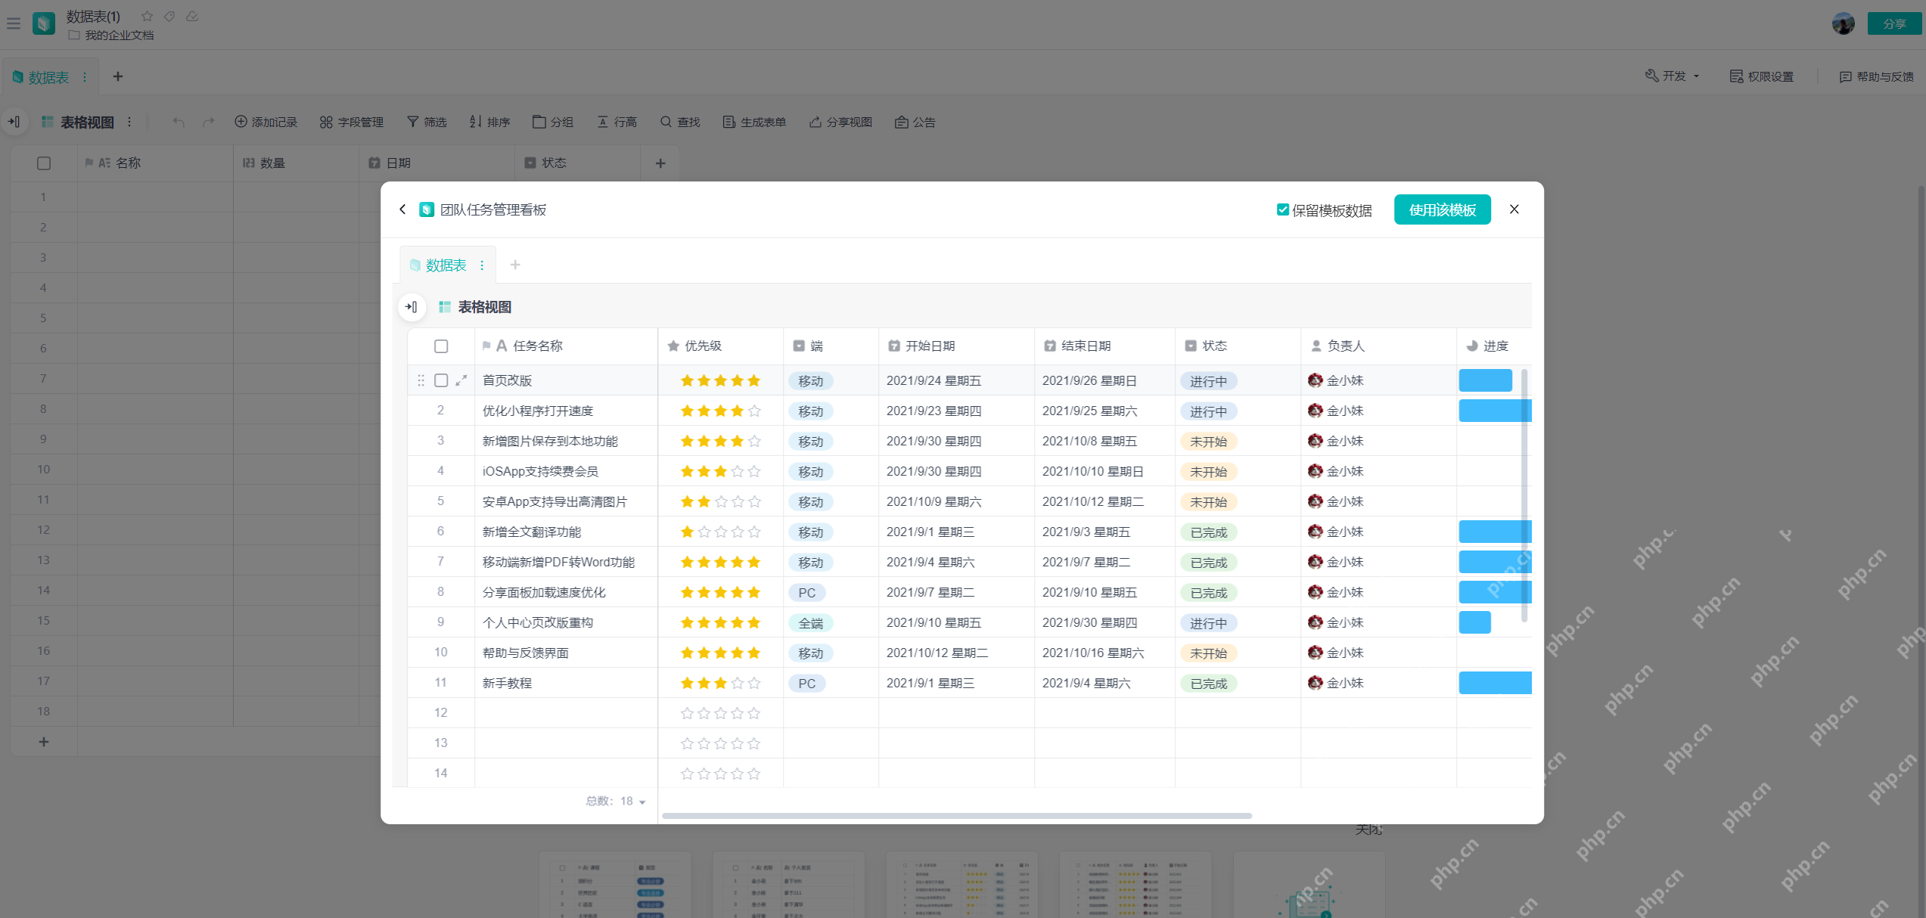The height and width of the screenshot is (918, 1926).
Task: Open the background 数据表 tab options menu
Action: [x=85, y=77]
